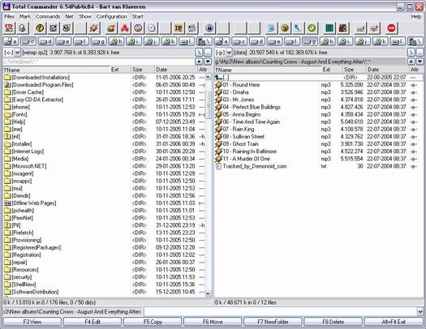Click the dark red picture toolbar icon
This screenshot has height=329, width=426.
(x=342, y=28)
